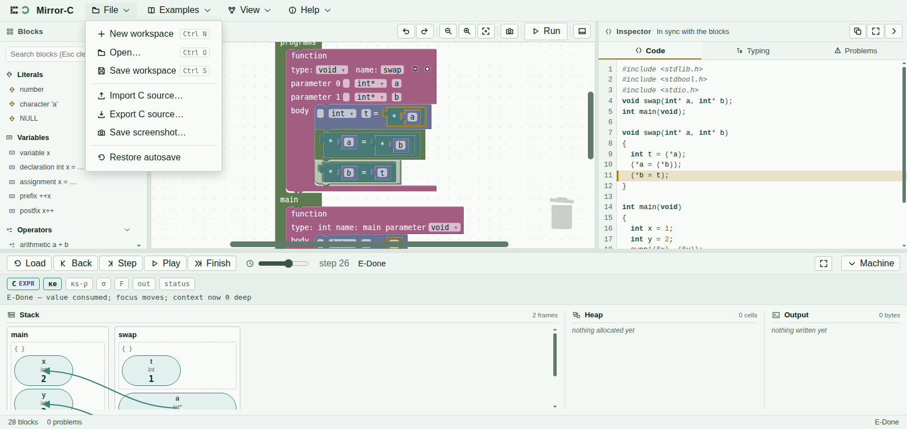The image size is (907, 429).
Task: Toggle checkbox on int t declaration
Action: point(320,113)
